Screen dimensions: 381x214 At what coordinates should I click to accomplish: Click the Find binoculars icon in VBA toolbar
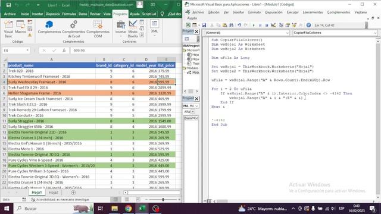pos(231,25)
